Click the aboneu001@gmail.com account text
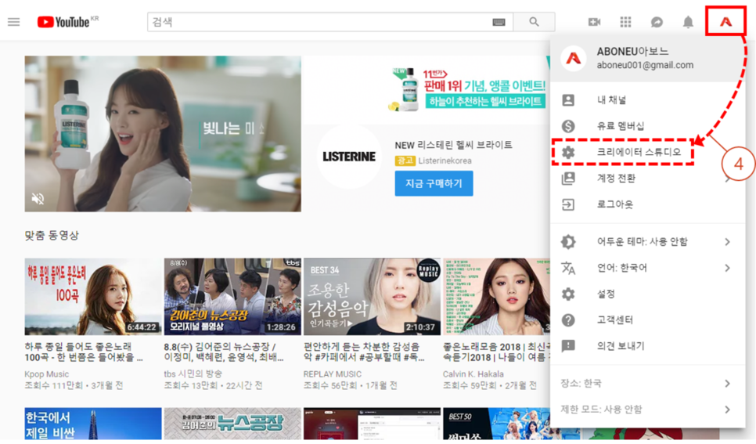Image resolution: width=756 pixels, height=444 pixels. click(x=645, y=65)
